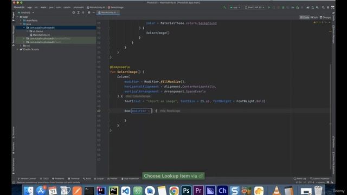Screen dimensions: 347x195
Task: Open IDE settings gear in top toolbar
Action: 328,7
